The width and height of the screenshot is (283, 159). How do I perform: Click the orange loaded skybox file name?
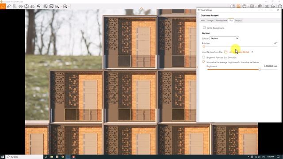pos(239,52)
